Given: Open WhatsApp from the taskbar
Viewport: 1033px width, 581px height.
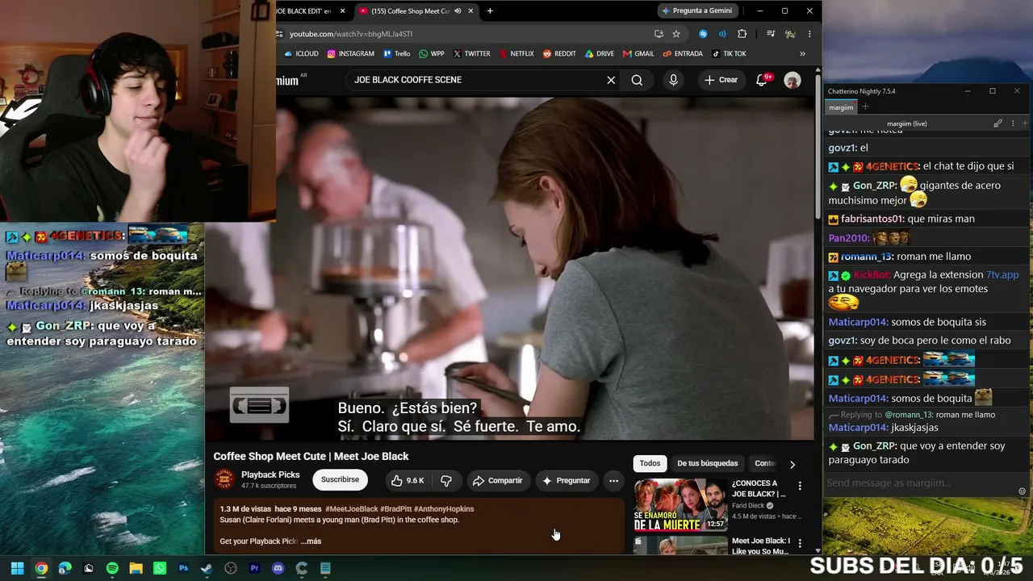Looking at the screenshot, I should pyautogui.click(x=160, y=568).
